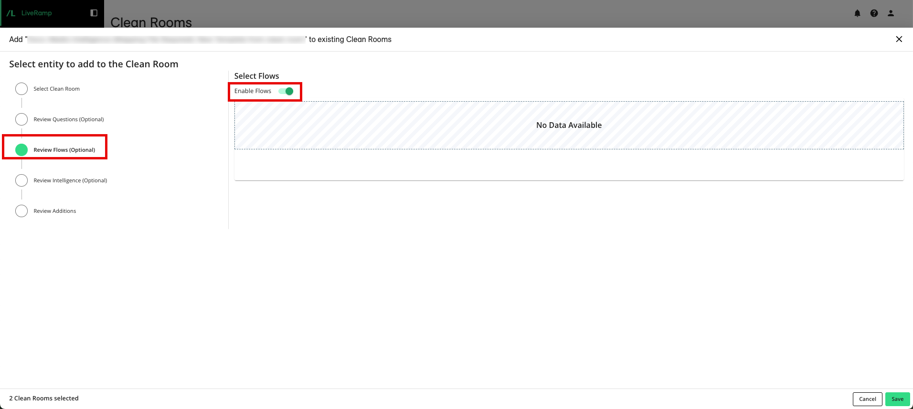Click the Select Flows heading
Image resolution: width=913 pixels, height=409 pixels.
(256, 76)
